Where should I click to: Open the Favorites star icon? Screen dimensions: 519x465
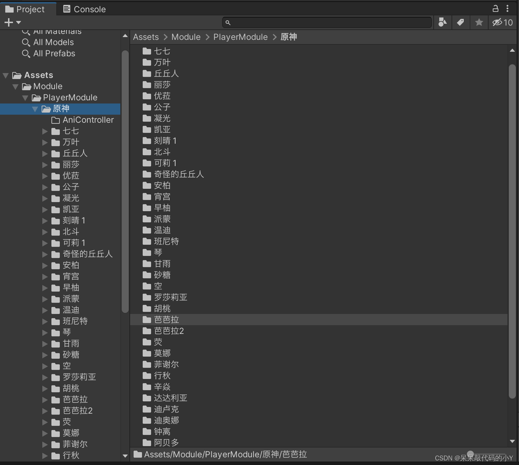[x=479, y=22]
